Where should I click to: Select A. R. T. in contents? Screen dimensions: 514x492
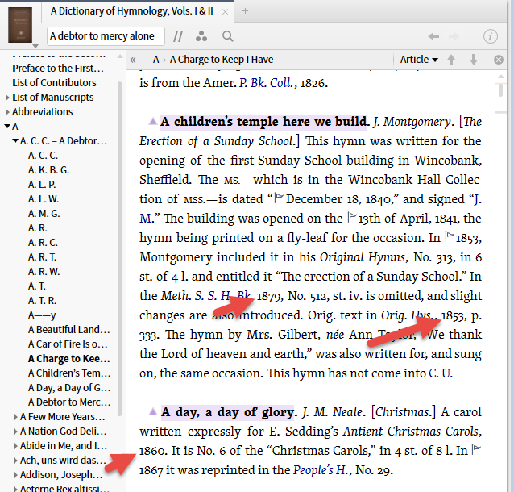click(42, 257)
